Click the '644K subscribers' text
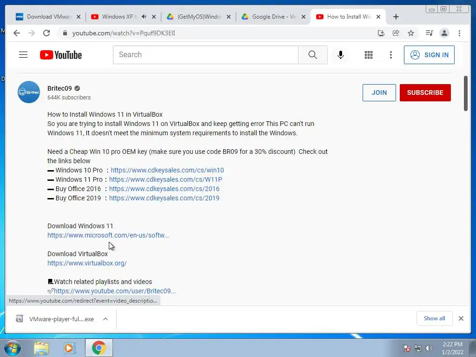Image resolution: width=476 pixels, height=357 pixels. (x=69, y=98)
